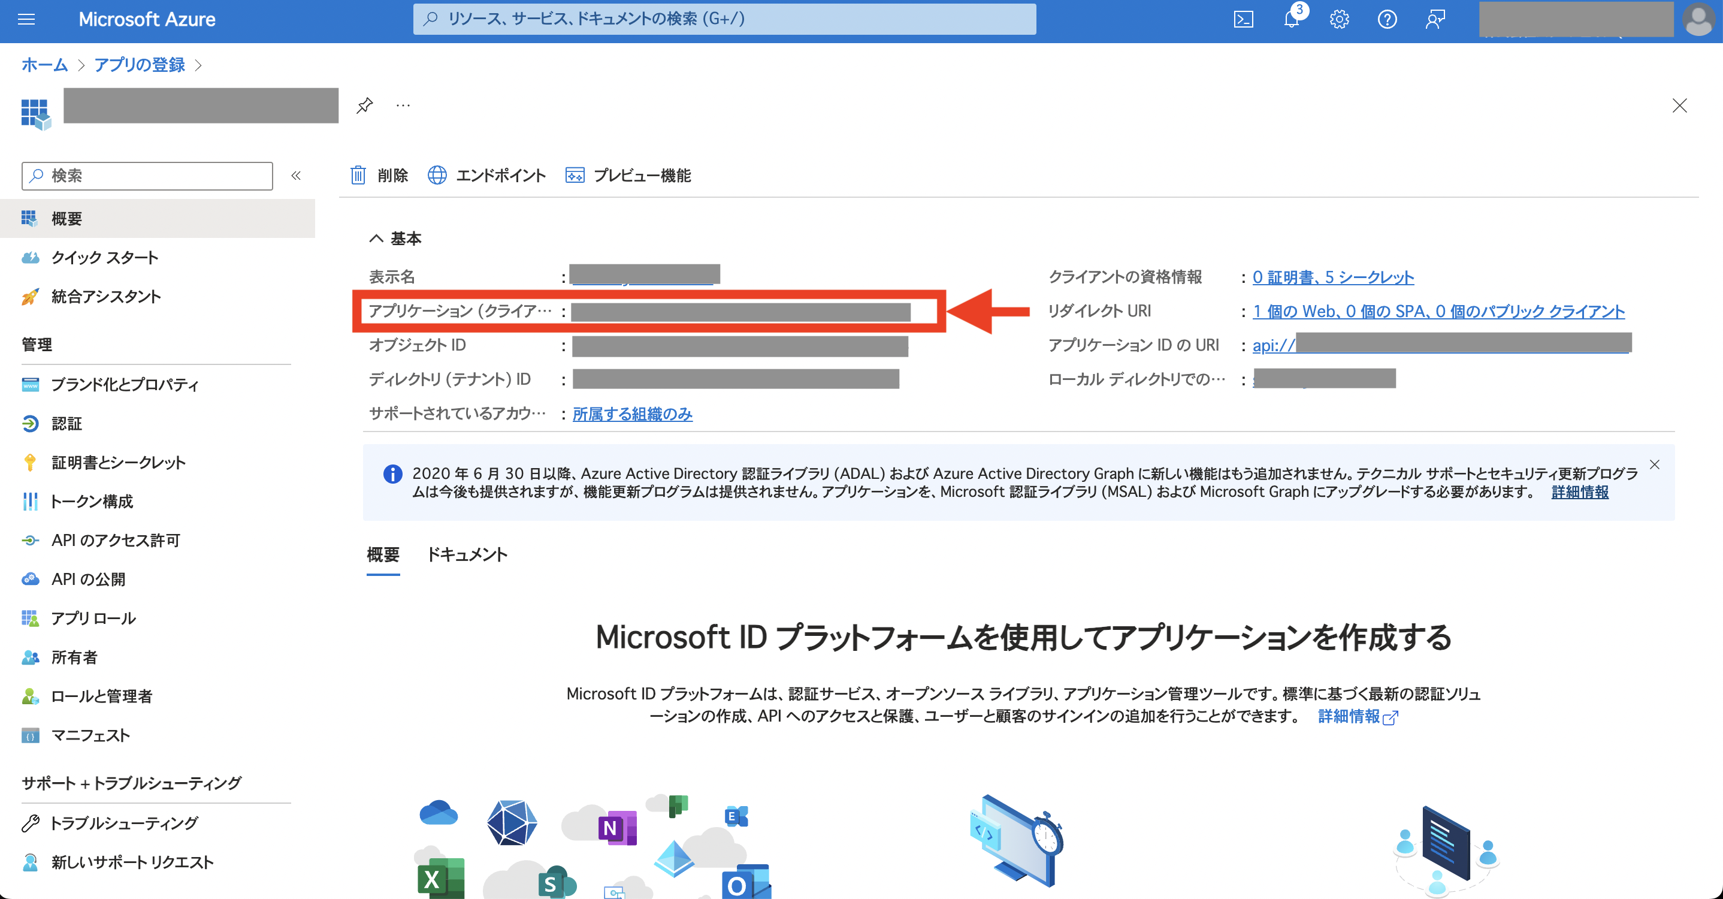The image size is (1723, 899).
Task: Open the more options ellipsis
Action: pos(403,105)
